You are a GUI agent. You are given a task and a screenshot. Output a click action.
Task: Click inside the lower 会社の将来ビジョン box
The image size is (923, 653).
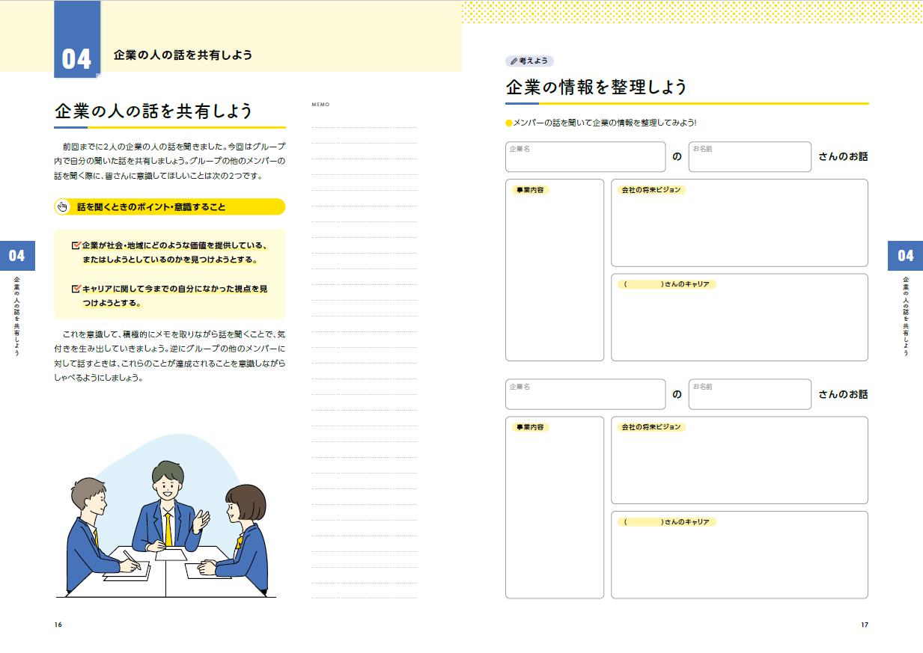(x=740, y=460)
